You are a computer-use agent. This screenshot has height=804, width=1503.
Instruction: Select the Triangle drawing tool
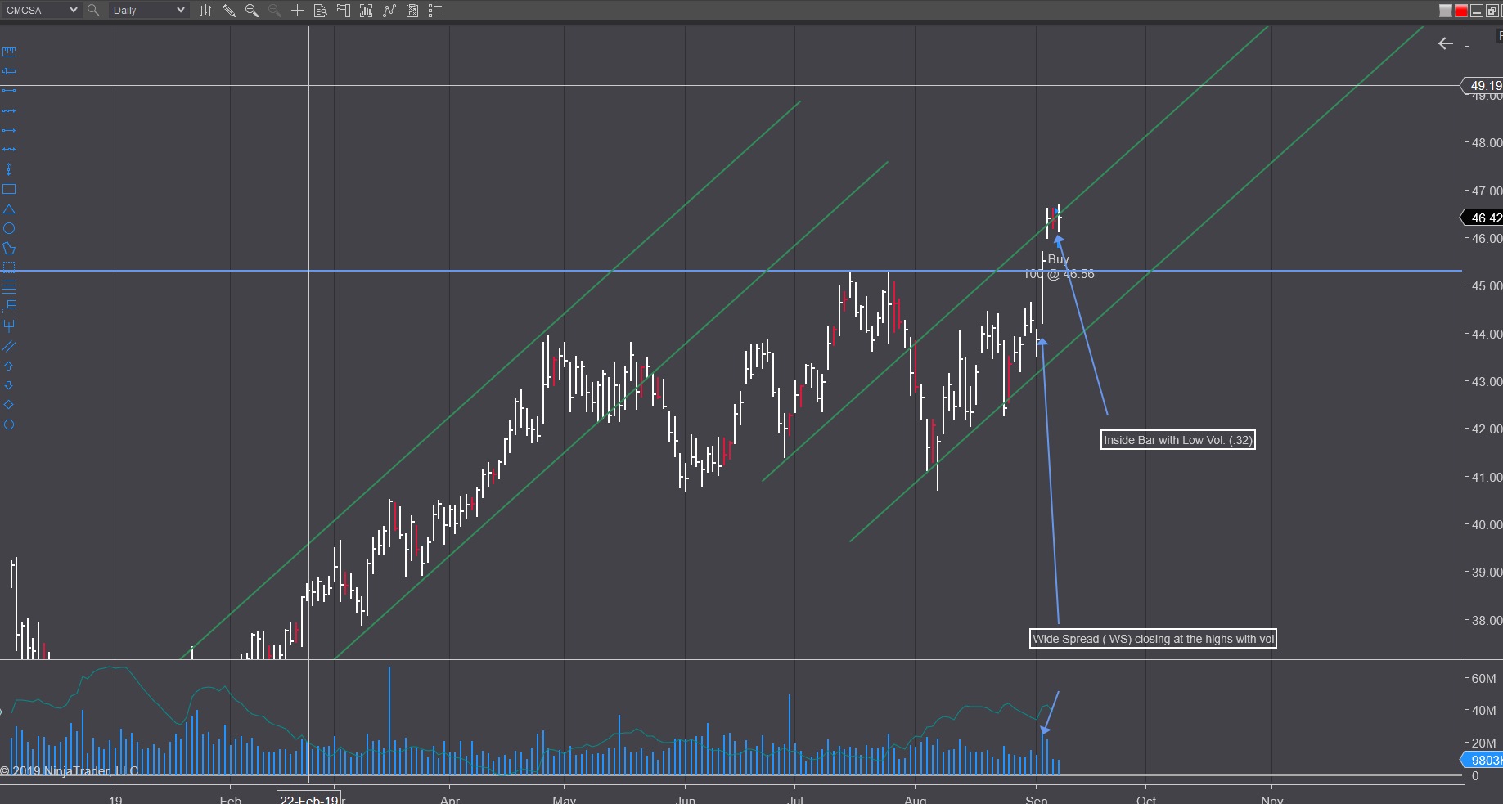9,209
